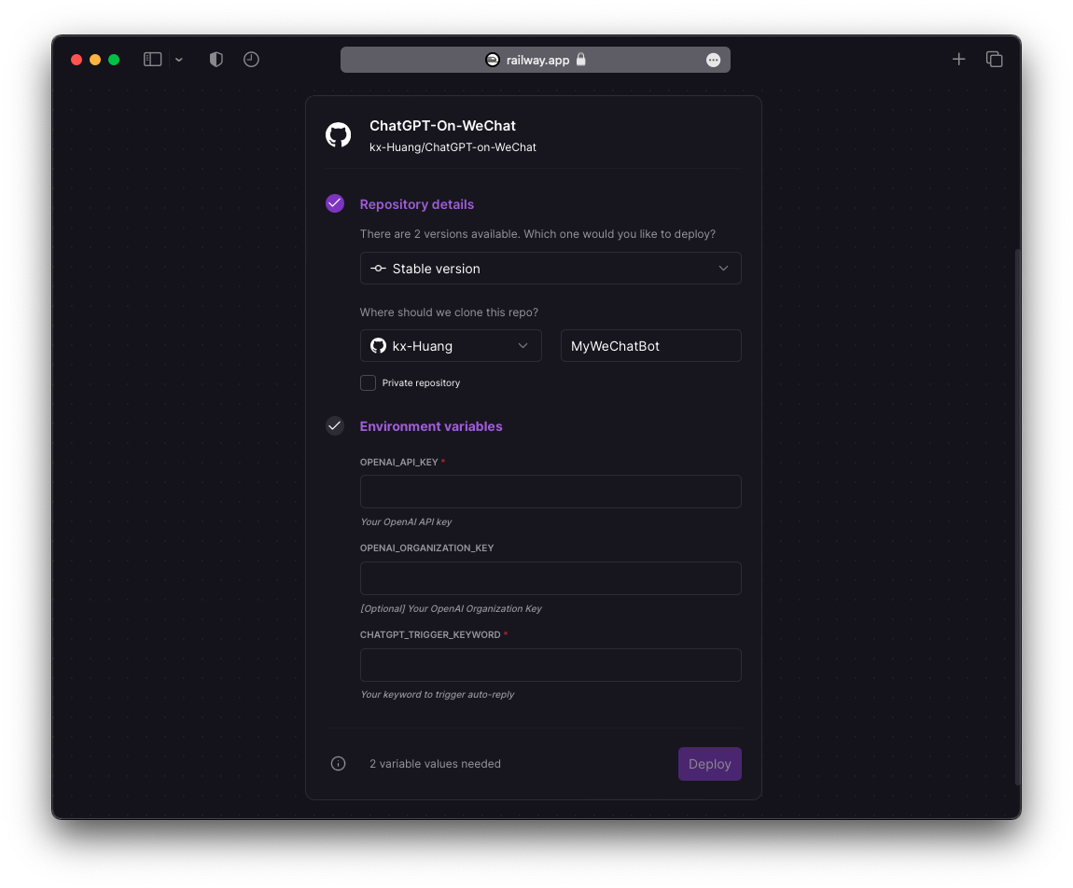Show the tab overview icon
Viewport: 1073px width, 888px height.
coord(995,60)
